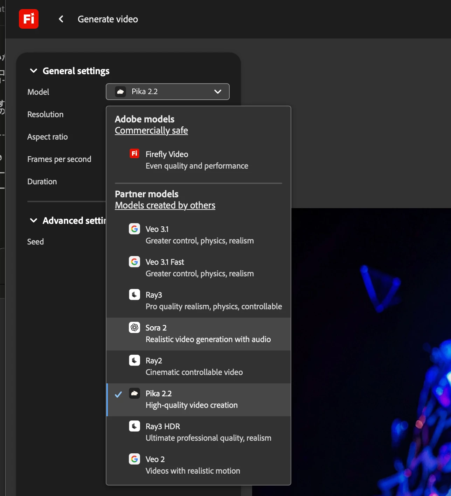451x496 pixels.
Task: Select the Ray2 cinematic model
Action: point(199,367)
